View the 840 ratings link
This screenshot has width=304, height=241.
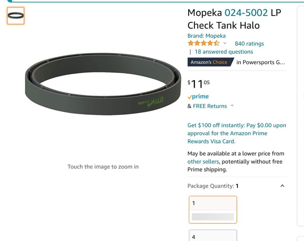[249, 44]
